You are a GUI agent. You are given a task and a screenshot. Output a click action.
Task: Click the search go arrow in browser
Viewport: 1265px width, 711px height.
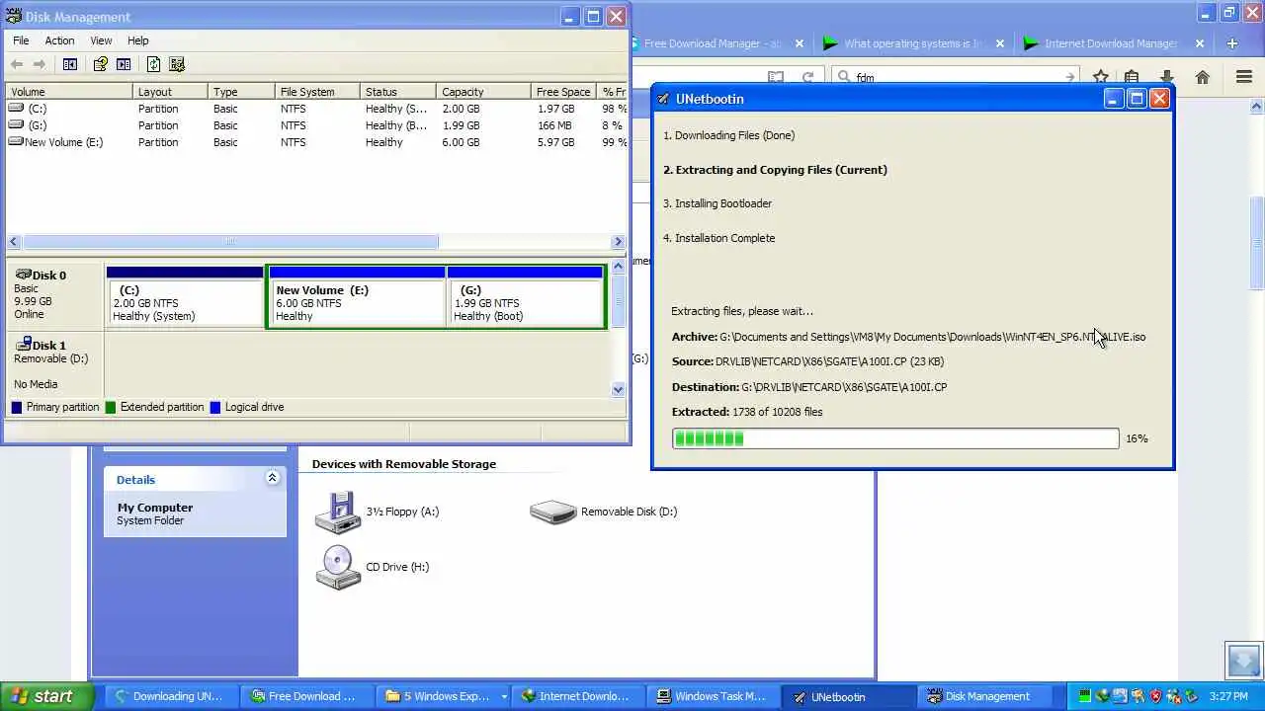click(1069, 77)
